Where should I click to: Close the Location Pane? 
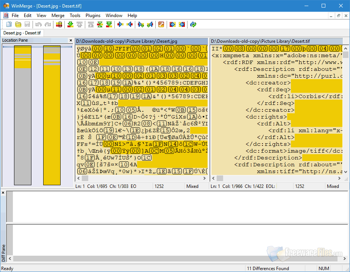(x=70, y=40)
